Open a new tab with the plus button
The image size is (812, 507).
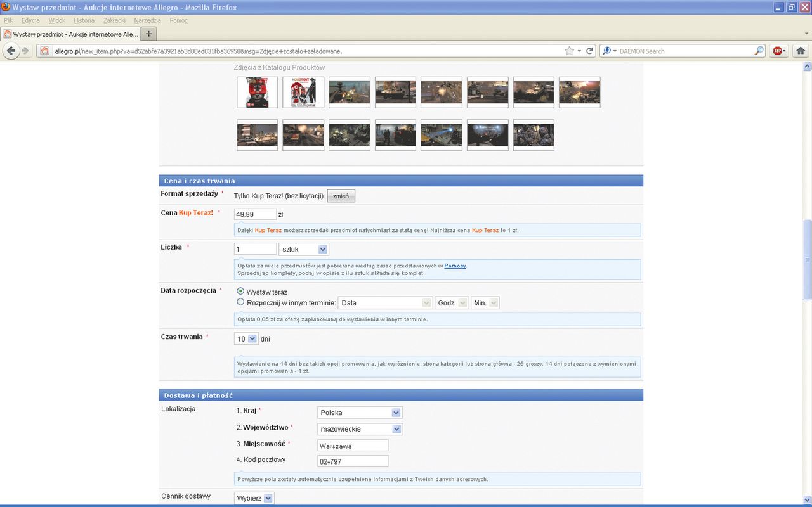tap(148, 34)
